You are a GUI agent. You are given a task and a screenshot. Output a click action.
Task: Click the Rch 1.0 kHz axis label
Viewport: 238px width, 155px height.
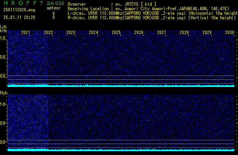pyautogui.click(x=3, y=104)
